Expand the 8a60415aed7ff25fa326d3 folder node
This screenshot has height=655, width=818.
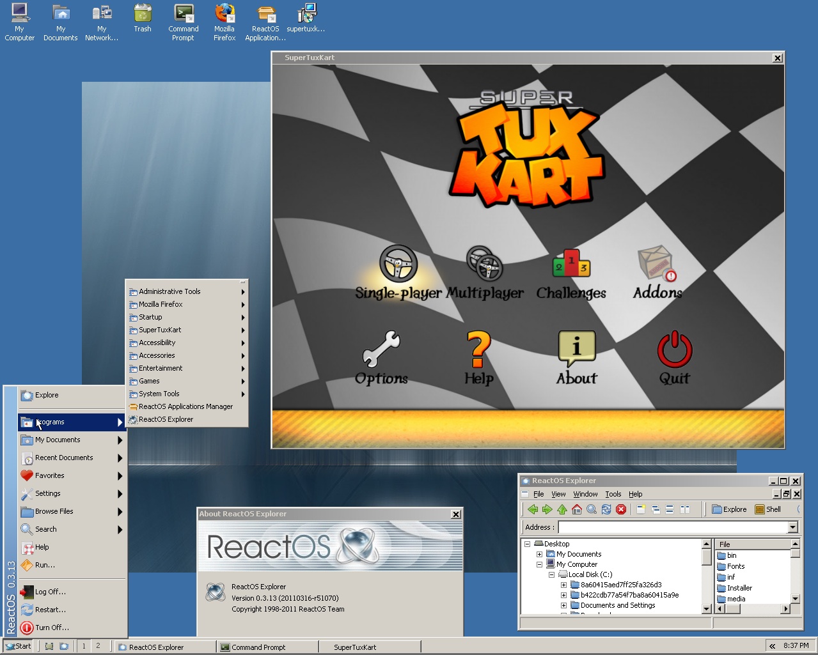563,585
